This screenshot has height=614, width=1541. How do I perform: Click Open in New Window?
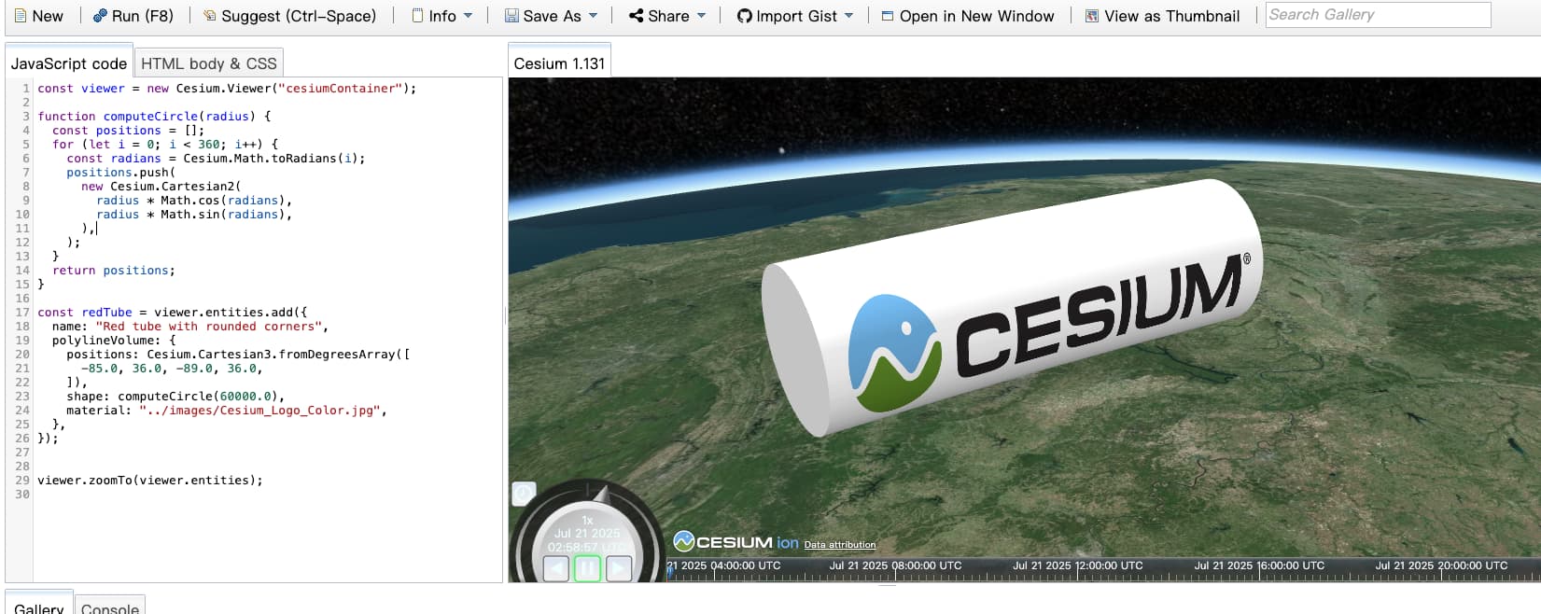968,16
